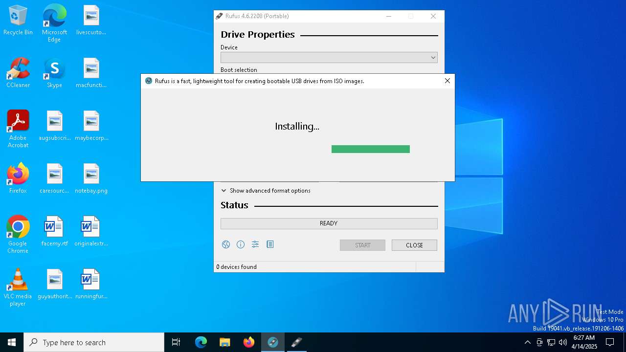Select Google Chrome desktop shortcut
626x352 pixels.
(x=18, y=235)
